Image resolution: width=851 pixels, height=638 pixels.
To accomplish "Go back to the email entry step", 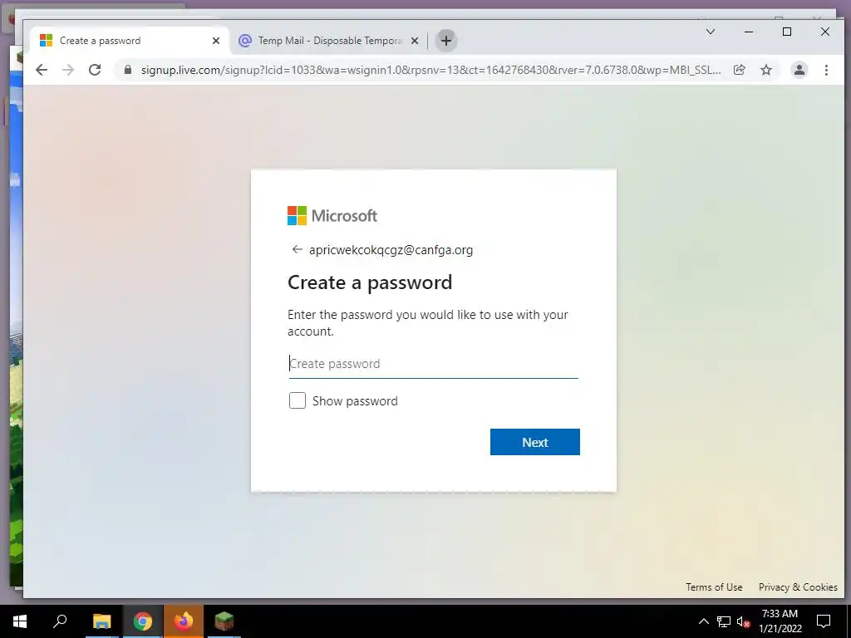I will point(297,249).
